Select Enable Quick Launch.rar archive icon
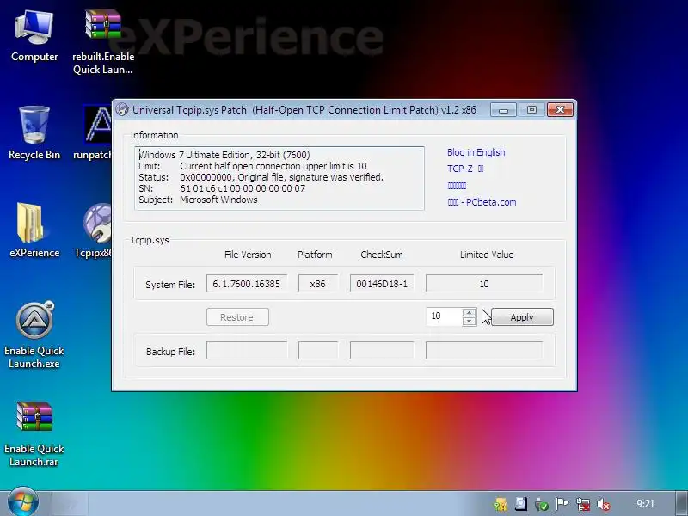The image size is (688, 516). tap(34, 433)
